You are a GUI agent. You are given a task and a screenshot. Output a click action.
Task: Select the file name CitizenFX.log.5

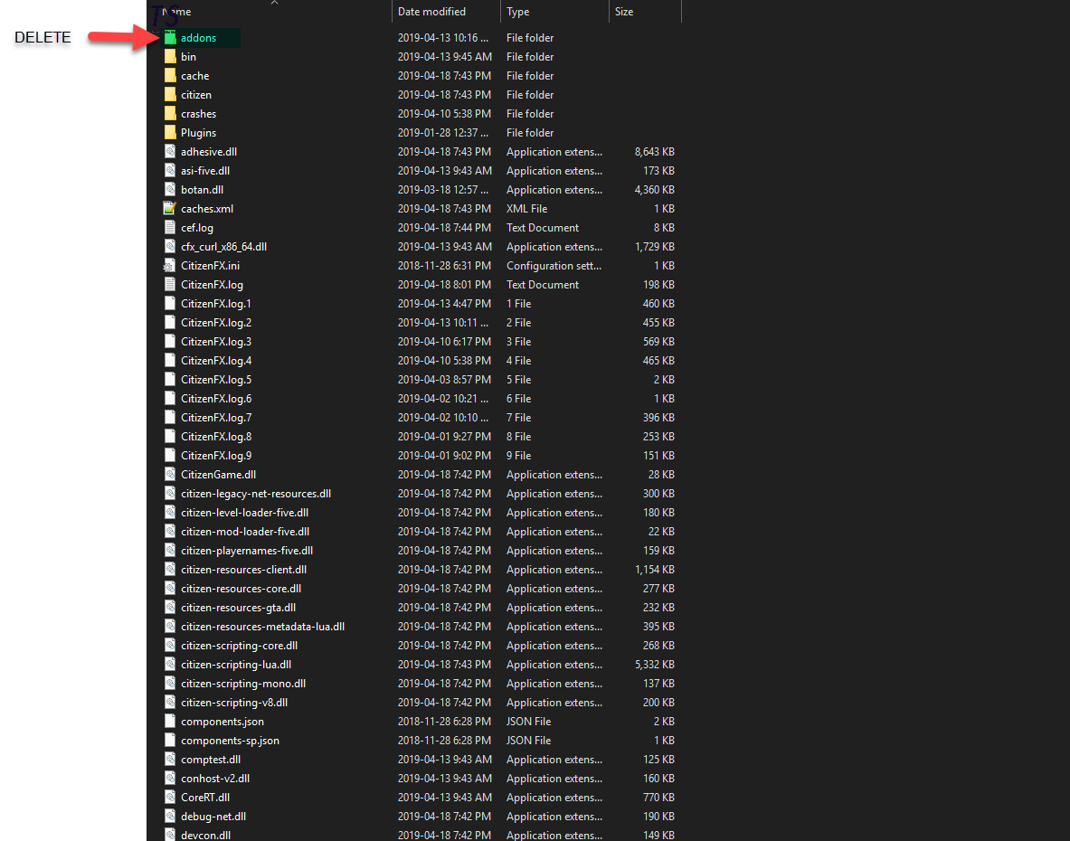pyautogui.click(x=216, y=380)
